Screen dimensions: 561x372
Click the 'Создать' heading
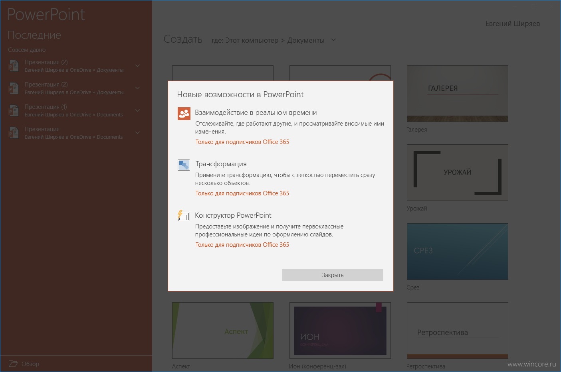pyautogui.click(x=183, y=39)
